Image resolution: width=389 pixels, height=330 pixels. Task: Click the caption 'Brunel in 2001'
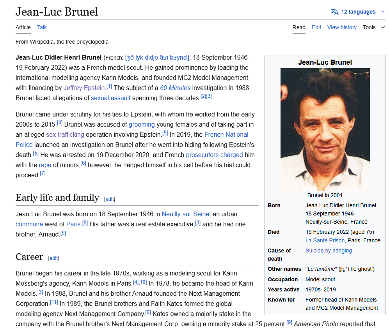point(325,196)
